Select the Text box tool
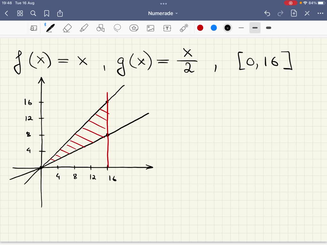 click(x=167, y=28)
